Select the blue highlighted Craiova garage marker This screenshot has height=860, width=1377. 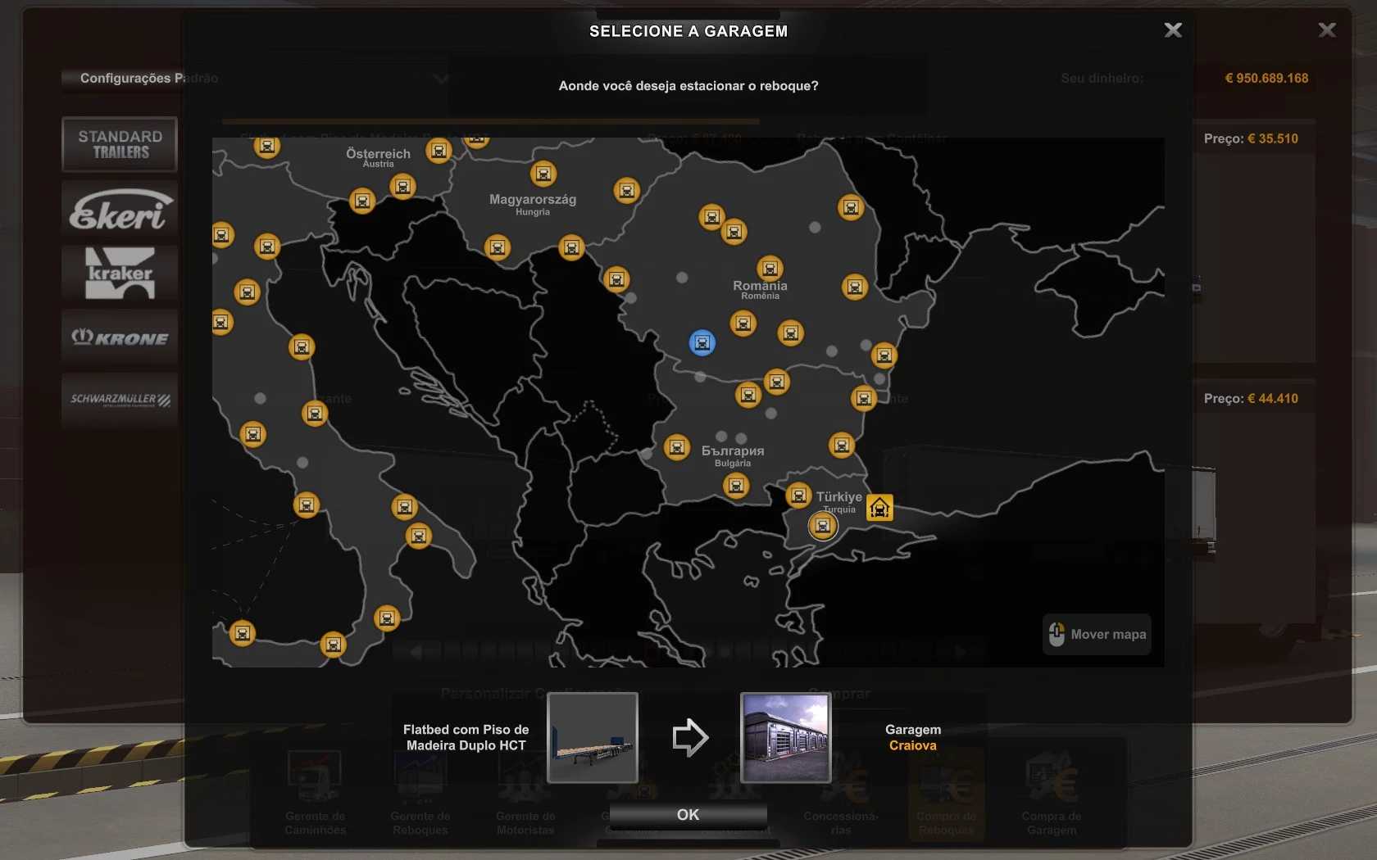(x=702, y=342)
